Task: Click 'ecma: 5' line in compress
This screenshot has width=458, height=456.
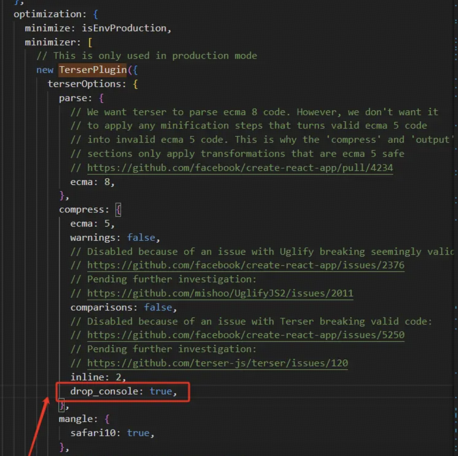Action: pyautogui.click(x=93, y=223)
